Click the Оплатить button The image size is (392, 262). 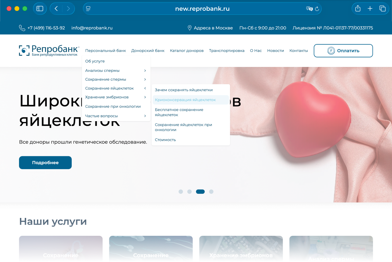pyautogui.click(x=343, y=51)
